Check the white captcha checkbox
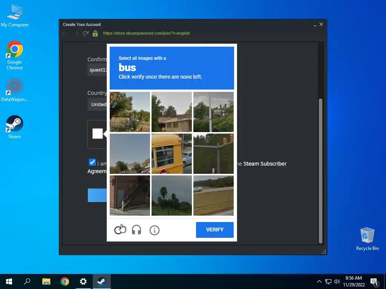This screenshot has height=289, width=386. tap(98, 134)
